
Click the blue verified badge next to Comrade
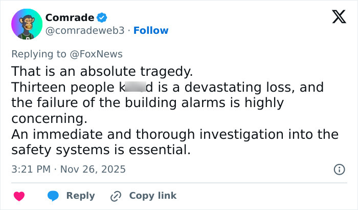[x=102, y=17]
